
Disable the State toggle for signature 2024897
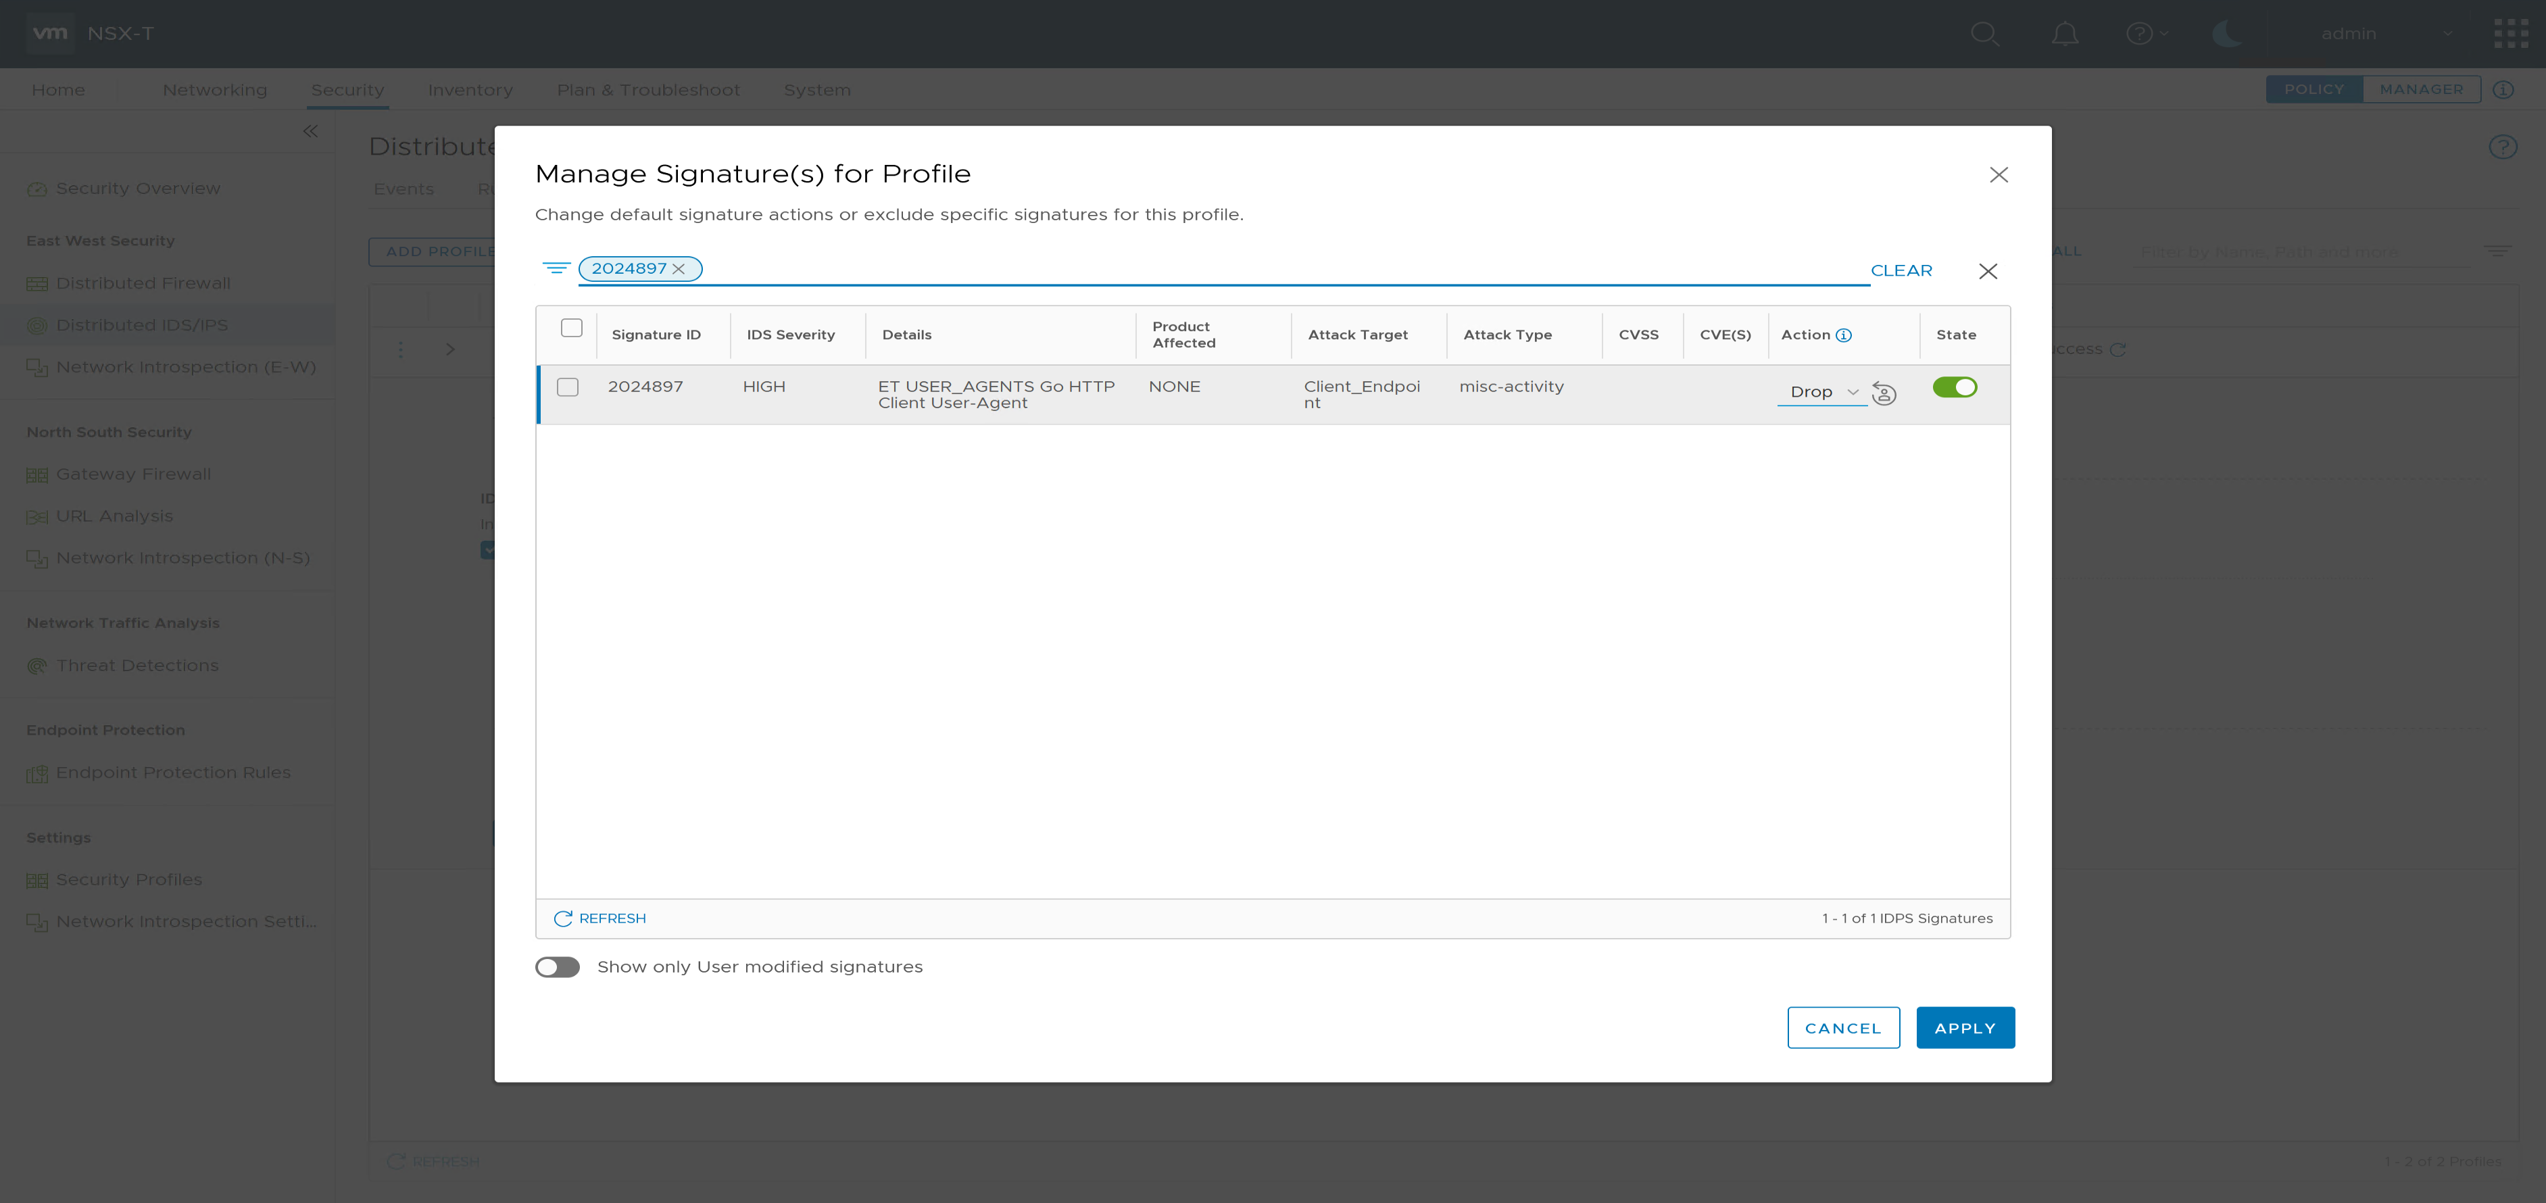pos(1954,387)
